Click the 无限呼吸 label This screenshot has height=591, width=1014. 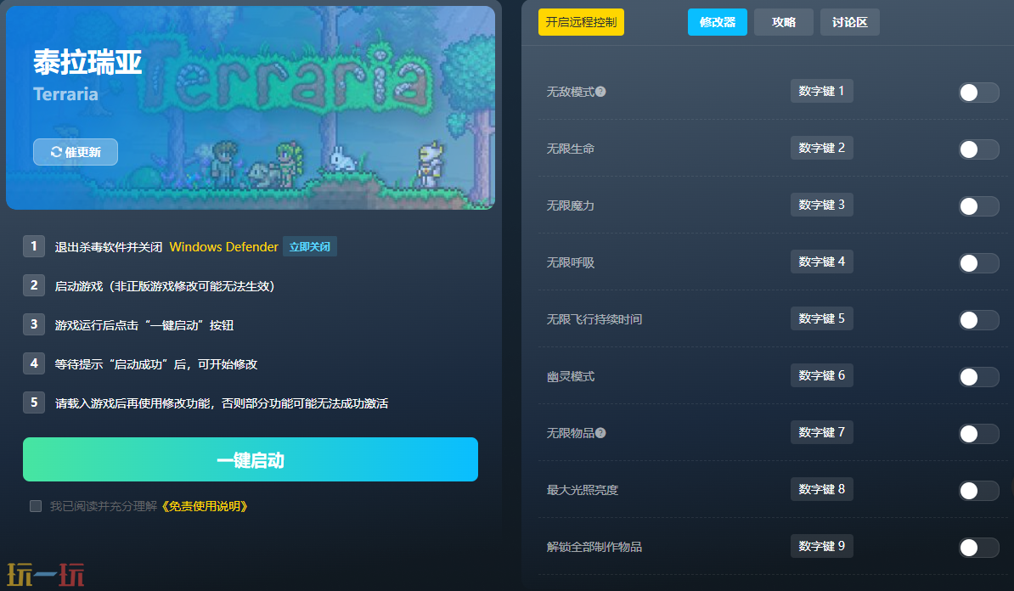click(571, 262)
